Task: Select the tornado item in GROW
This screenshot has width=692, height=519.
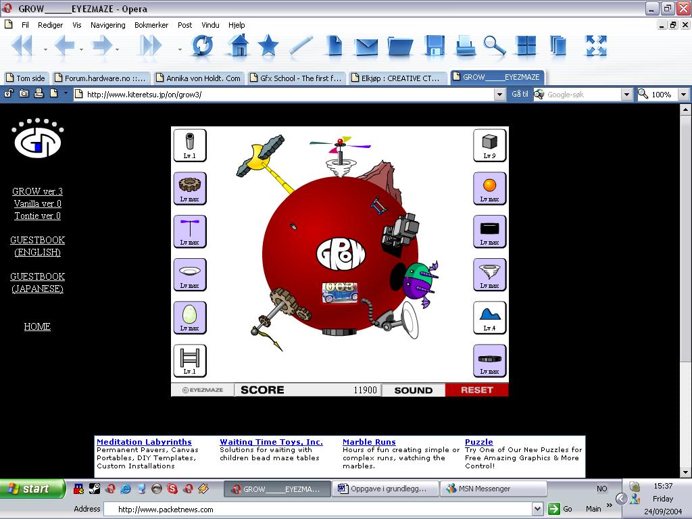Action: click(x=490, y=274)
